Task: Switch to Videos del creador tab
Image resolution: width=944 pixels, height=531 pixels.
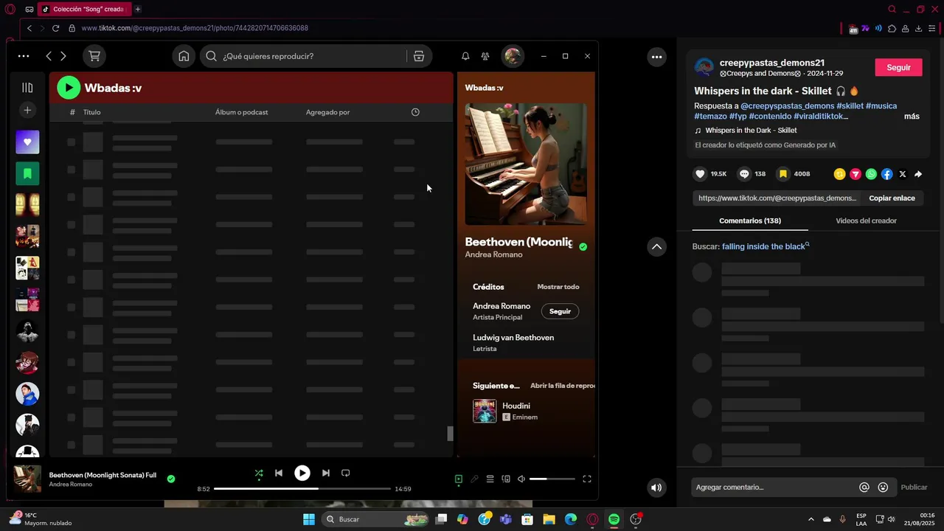Action: point(866,221)
